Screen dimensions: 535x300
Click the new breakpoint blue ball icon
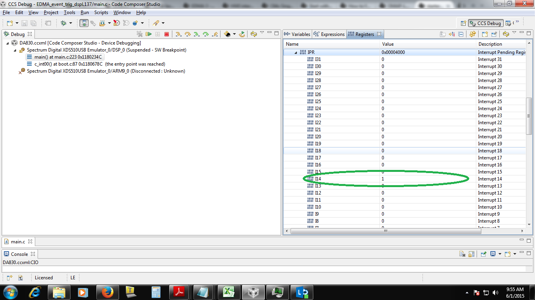(x=135, y=23)
